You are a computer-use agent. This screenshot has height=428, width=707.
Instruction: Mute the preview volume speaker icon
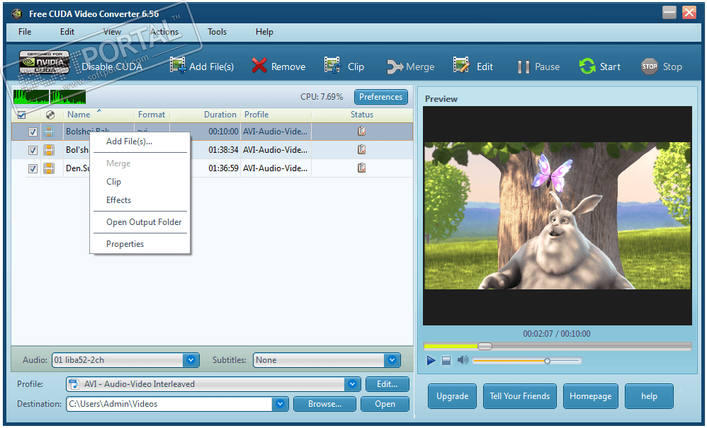coord(463,360)
